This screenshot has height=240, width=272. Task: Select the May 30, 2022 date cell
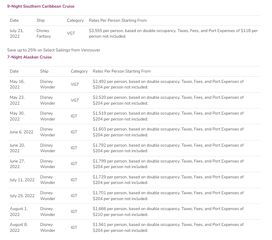17,116
